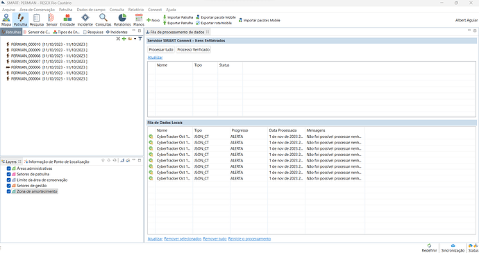Screen dimensions: 479x253
Task: Open the Área de Conservação menu
Action: click(37, 10)
